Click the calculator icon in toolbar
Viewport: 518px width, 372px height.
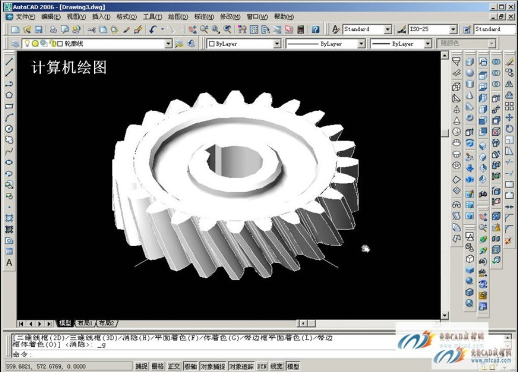click(x=300, y=30)
